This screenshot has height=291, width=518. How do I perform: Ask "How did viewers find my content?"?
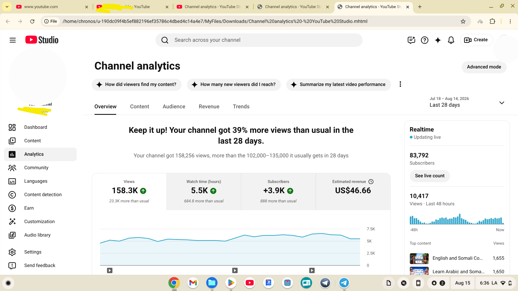point(137,85)
